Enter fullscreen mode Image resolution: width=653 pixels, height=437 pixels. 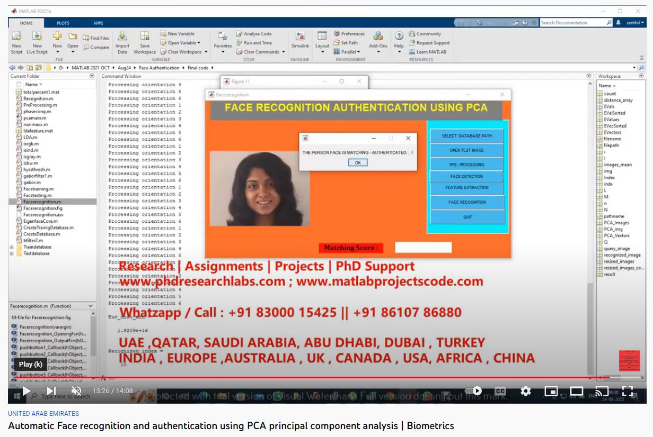click(x=628, y=391)
